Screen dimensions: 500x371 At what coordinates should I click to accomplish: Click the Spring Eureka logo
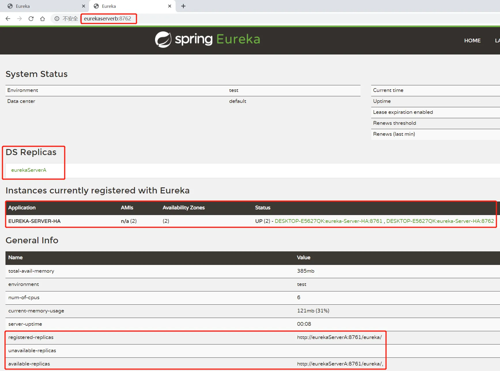click(x=207, y=39)
